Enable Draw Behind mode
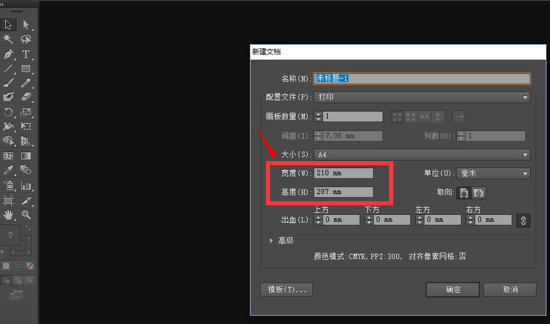Image resolution: width=550 pixels, height=324 pixels. click(18, 280)
